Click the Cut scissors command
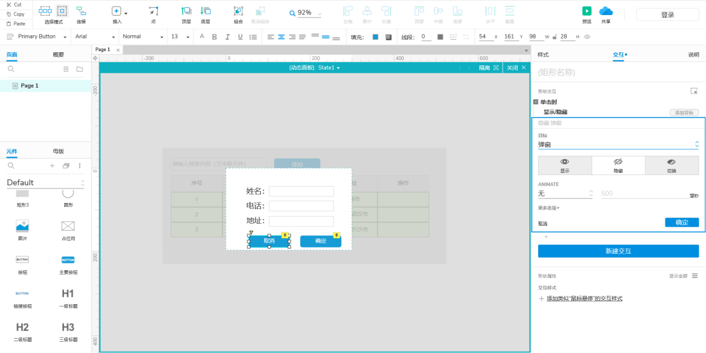The image size is (706, 353). pos(14,5)
